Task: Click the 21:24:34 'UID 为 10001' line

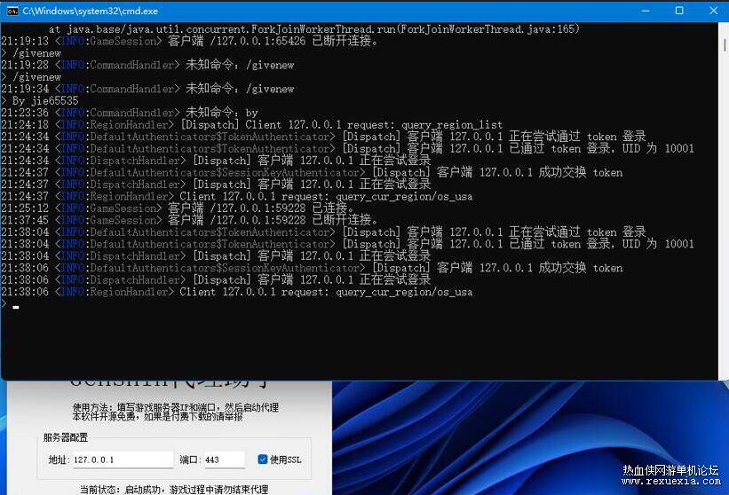Action: [x=347, y=149]
